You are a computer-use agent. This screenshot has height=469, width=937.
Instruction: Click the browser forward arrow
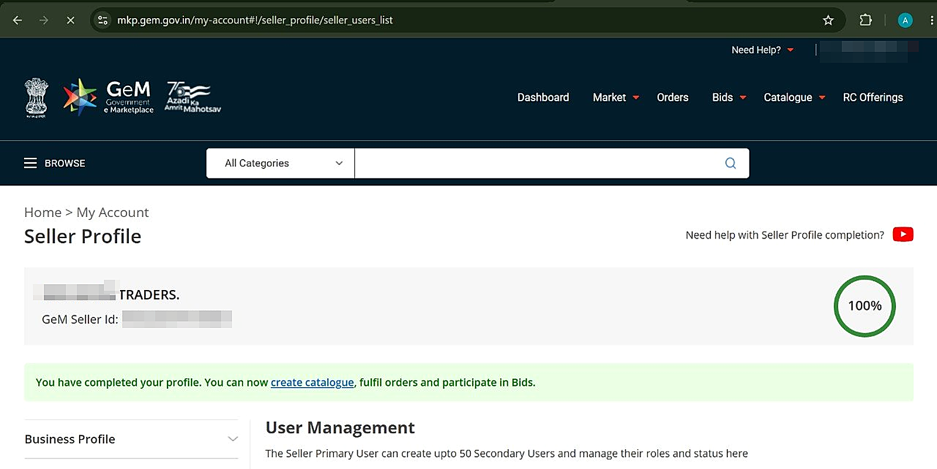pos(44,20)
